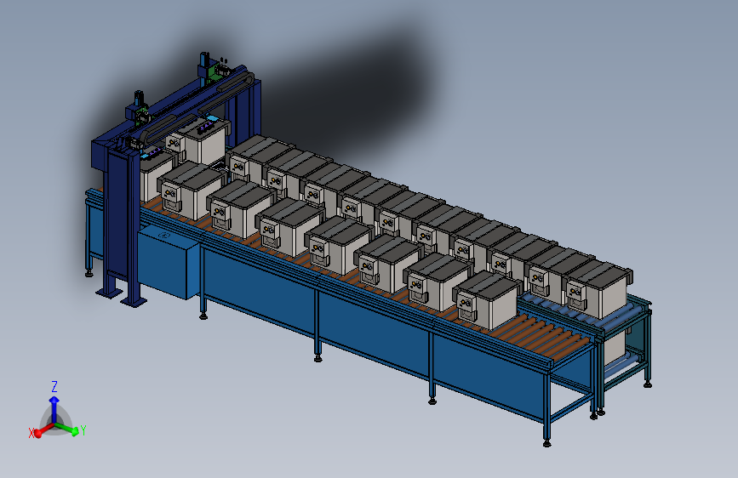Select the exposed orange rollers at the conveyor end
738x478 pixels.
[541, 337]
